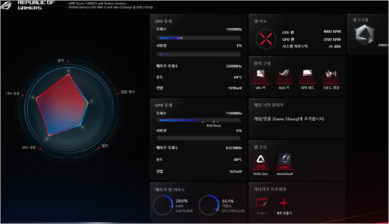Open GameVisual Default setting

coord(285,161)
